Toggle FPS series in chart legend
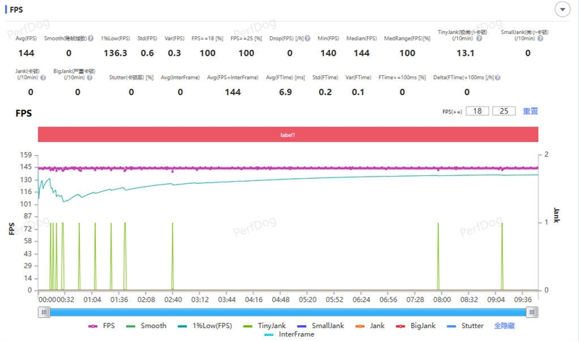579x341 pixels. 101,326
